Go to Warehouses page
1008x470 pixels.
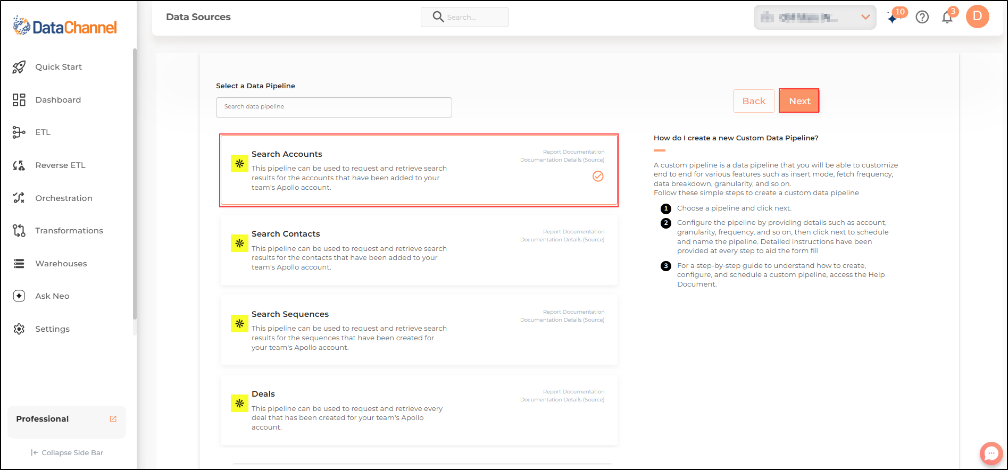point(61,264)
